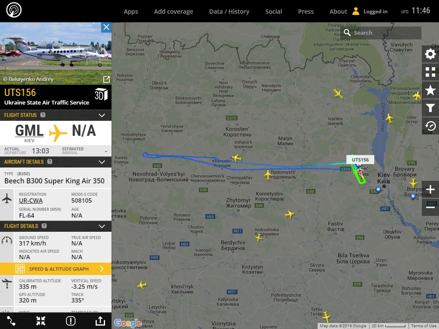Open the 3D view of flight UTS156
This screenshot has width=439, height=329.
[x=101, y=94]
